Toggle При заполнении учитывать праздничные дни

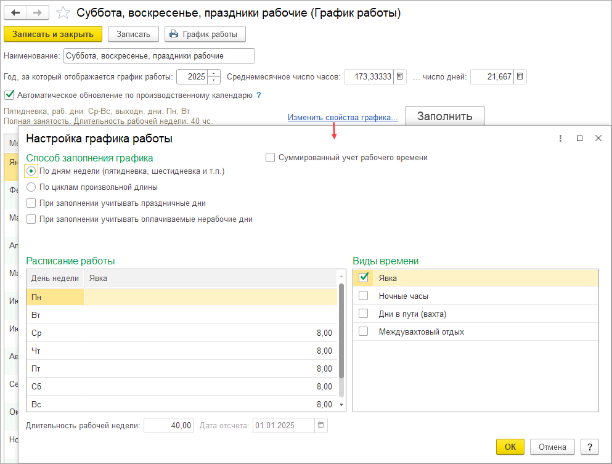pos(31,203)
